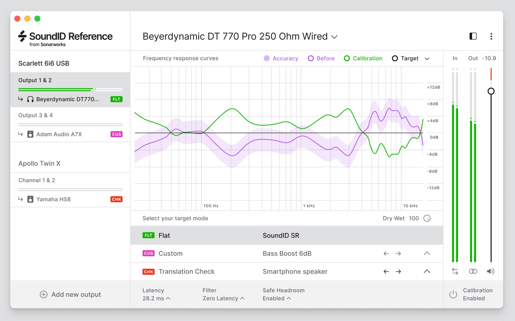Click the output volume slider handle

(491, 91)
